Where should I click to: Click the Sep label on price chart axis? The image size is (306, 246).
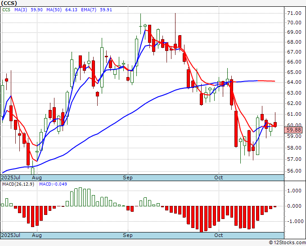coord(128,178)
